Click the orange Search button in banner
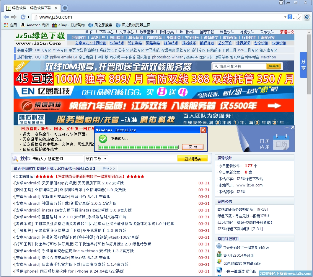Screen dimensions: 313x277 pyautogui.click(x=273, y=66)
